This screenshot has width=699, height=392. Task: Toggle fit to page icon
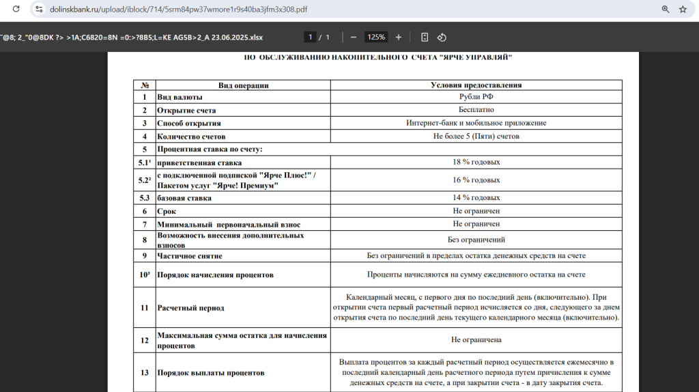click(x=425, y=37)
